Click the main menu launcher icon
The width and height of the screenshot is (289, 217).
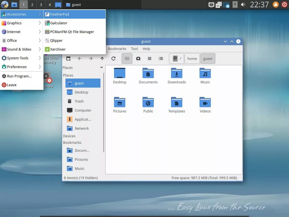[5, 5]
